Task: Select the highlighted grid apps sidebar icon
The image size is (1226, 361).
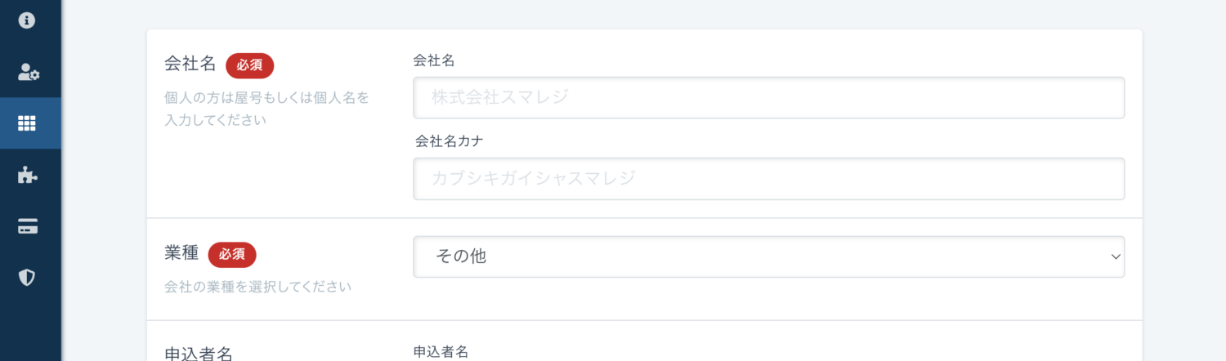Action: click(27, 123)
